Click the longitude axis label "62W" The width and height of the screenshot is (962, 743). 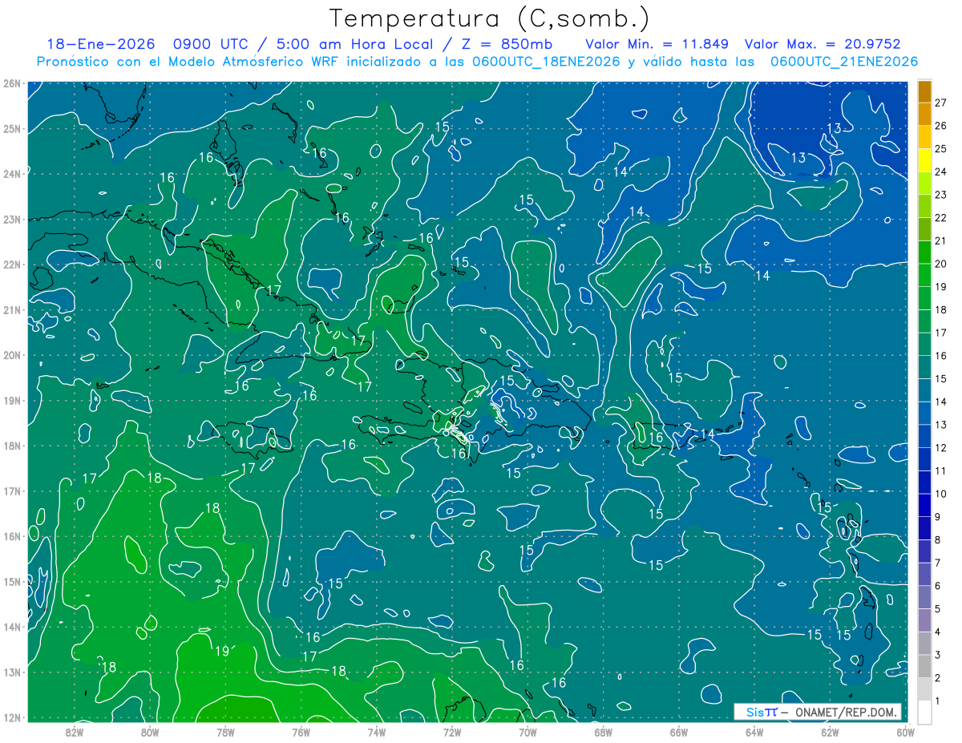(830, 732)
